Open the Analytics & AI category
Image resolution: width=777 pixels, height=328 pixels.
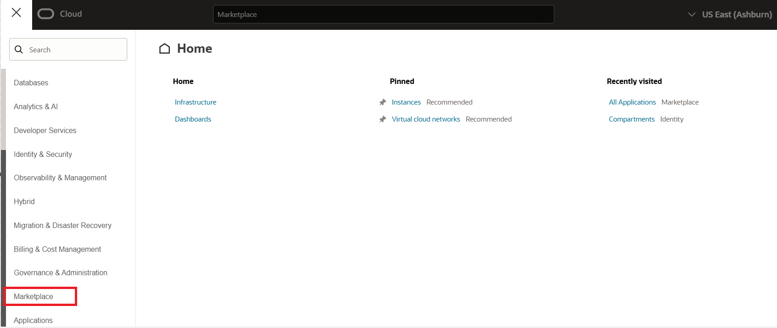[x=36, y=106]
